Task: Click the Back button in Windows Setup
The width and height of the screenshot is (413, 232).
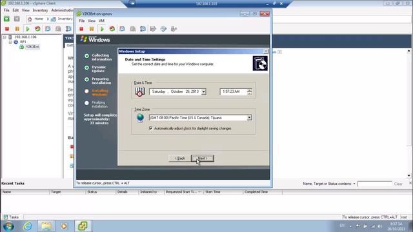Action: click(180, 159)
